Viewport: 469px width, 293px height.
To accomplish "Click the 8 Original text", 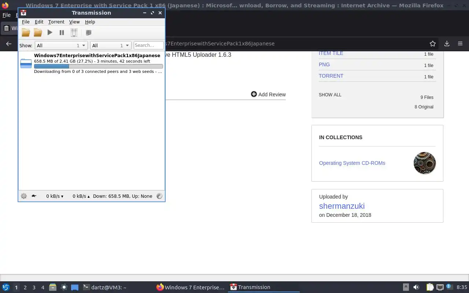I will (424, 107).
